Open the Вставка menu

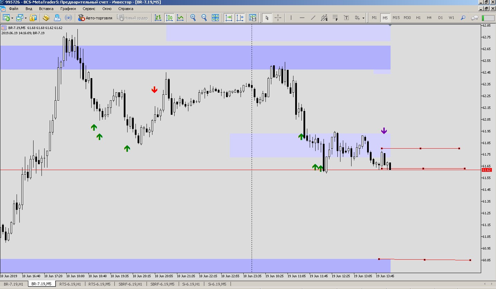46,9
